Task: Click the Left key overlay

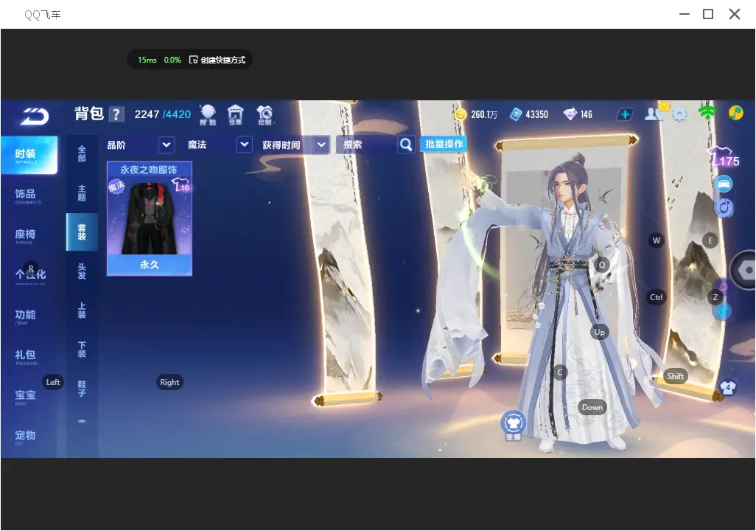Action: (x=53, y=382)
